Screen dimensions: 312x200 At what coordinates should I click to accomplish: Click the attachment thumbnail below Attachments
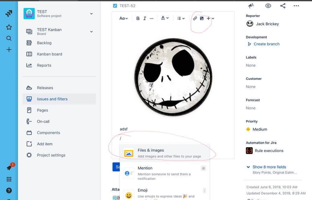click(x=116, y=198)
